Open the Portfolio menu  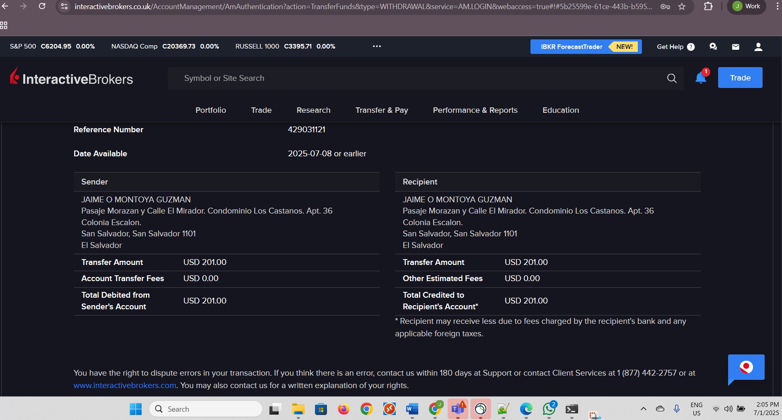(x=211, y=110)
